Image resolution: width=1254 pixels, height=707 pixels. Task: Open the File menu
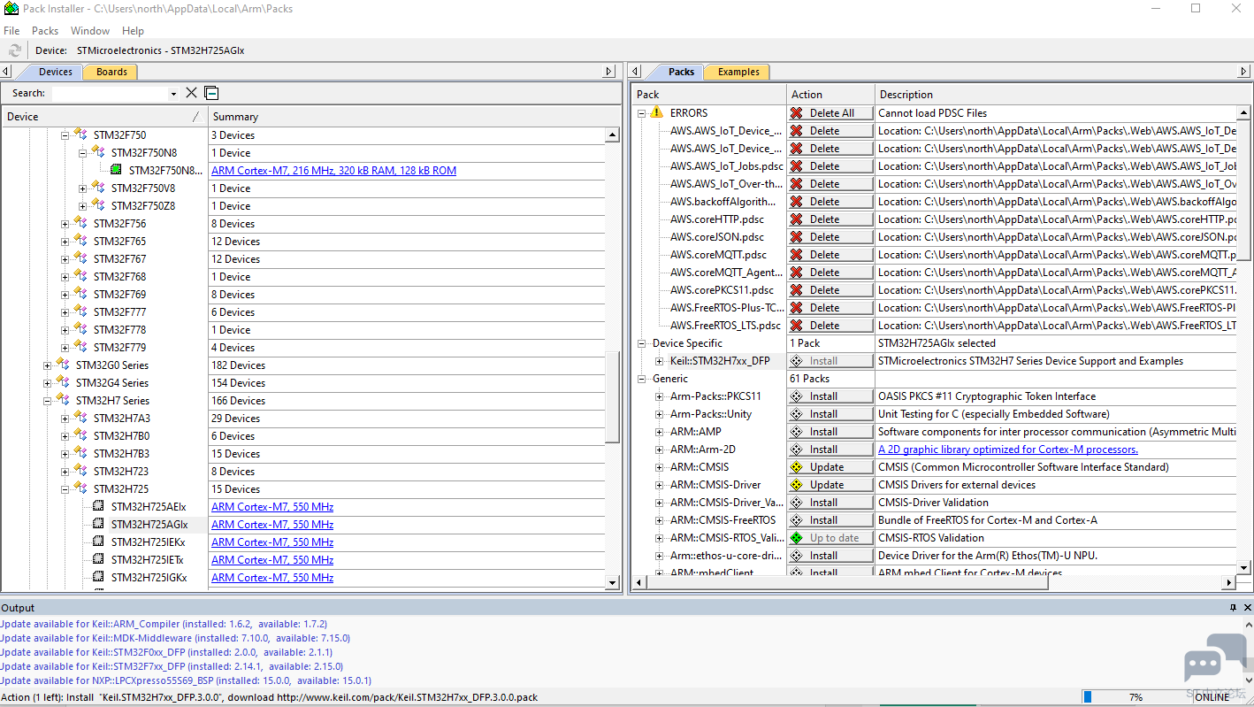(x=11, y=30)
